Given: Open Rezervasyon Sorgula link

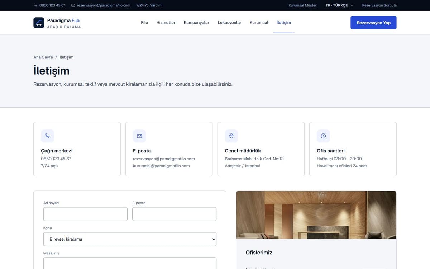Looking at the screenshot, I should [x=379, y=5].
